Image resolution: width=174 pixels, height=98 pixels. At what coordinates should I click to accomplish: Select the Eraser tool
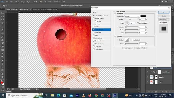click(x=2, y=47)
